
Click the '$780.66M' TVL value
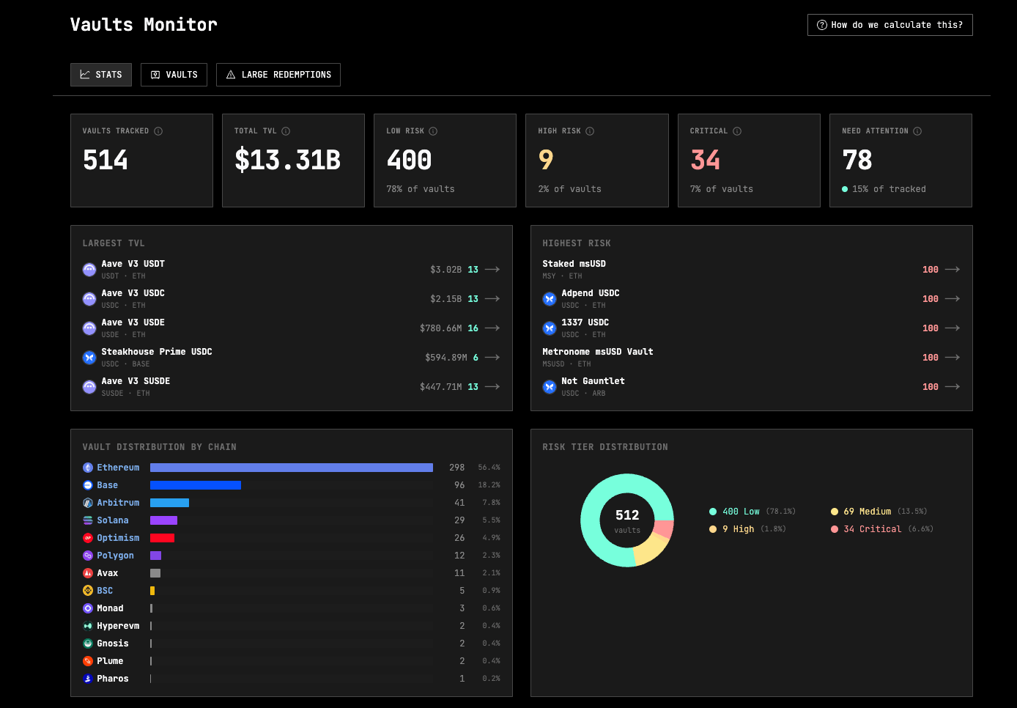tap(441, 328)
